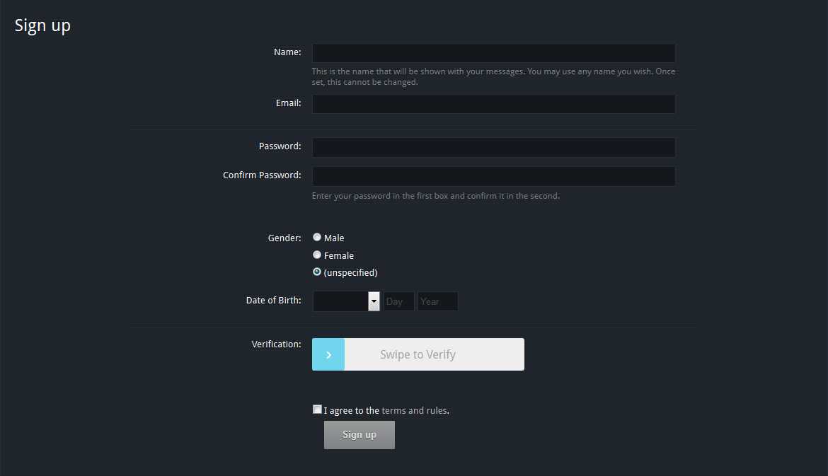
Task: Choose the Female gender option
Action: 317,255
